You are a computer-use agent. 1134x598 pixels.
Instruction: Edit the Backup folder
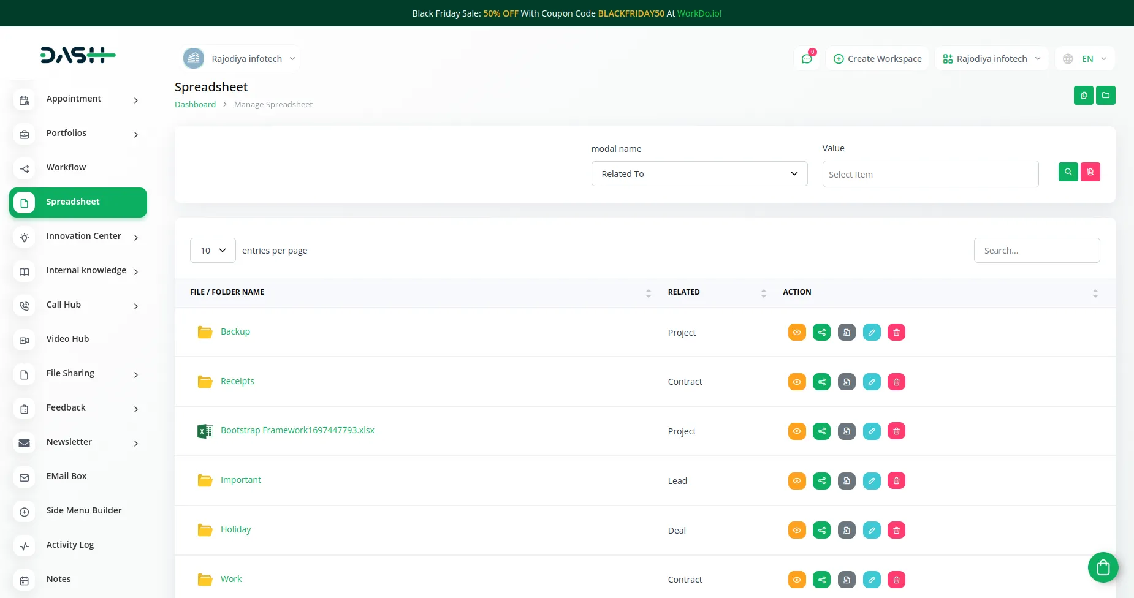pos(872,333)
